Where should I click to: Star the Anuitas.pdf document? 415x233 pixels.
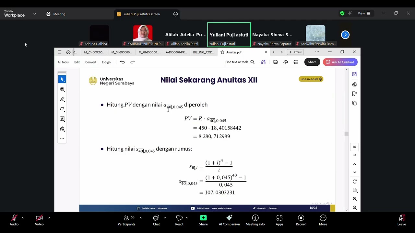(222, 52)
